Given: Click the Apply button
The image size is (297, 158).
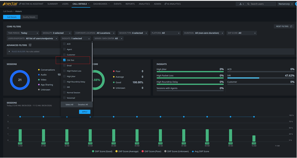Looking at the screenshot, I should click(85, 112).
